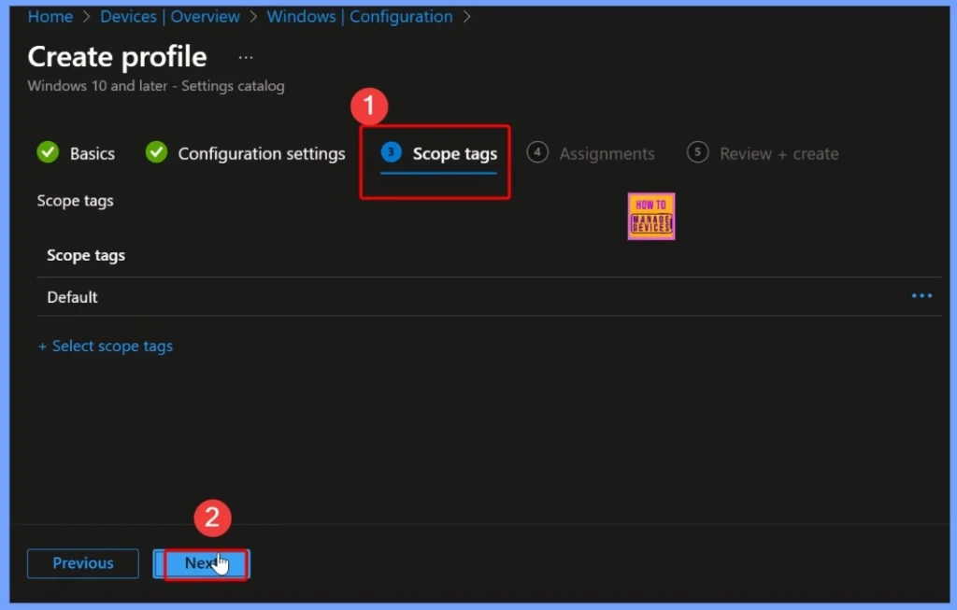Click the + Select scope tags link
The image size is (957, 610).
pyautogui.click(x=106, y=346)
